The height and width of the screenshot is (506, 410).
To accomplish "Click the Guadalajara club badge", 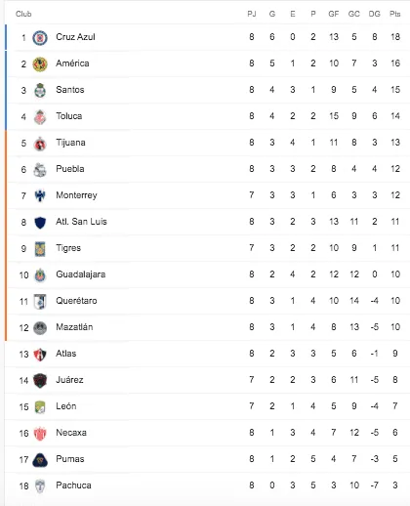I will coord(40,275).
